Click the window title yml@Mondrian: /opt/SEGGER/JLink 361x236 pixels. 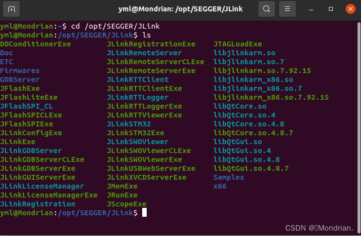pos(181,9)
